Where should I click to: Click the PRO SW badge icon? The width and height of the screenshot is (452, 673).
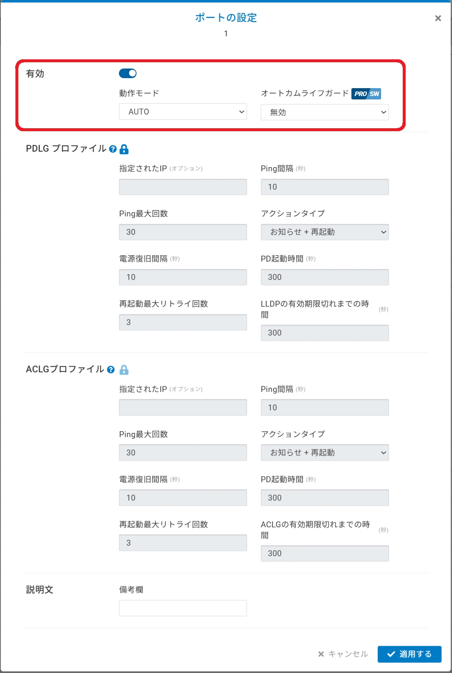(x=366, y=94)
